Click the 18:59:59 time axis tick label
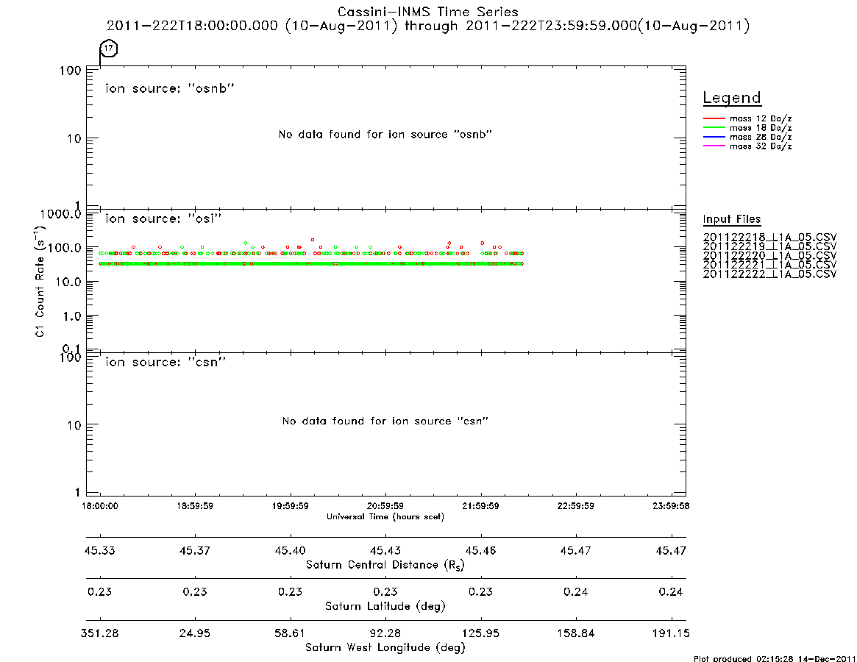The image size is (857, 662). (195, 506)
